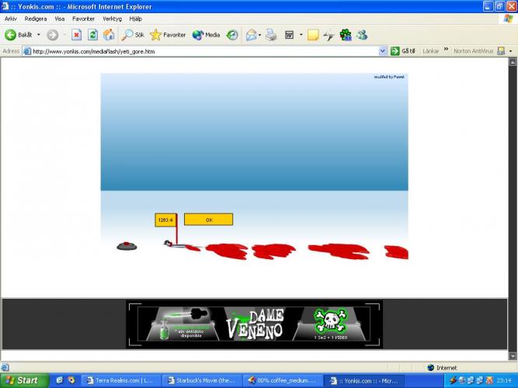Go to the Home page icon

coord(109,35)
